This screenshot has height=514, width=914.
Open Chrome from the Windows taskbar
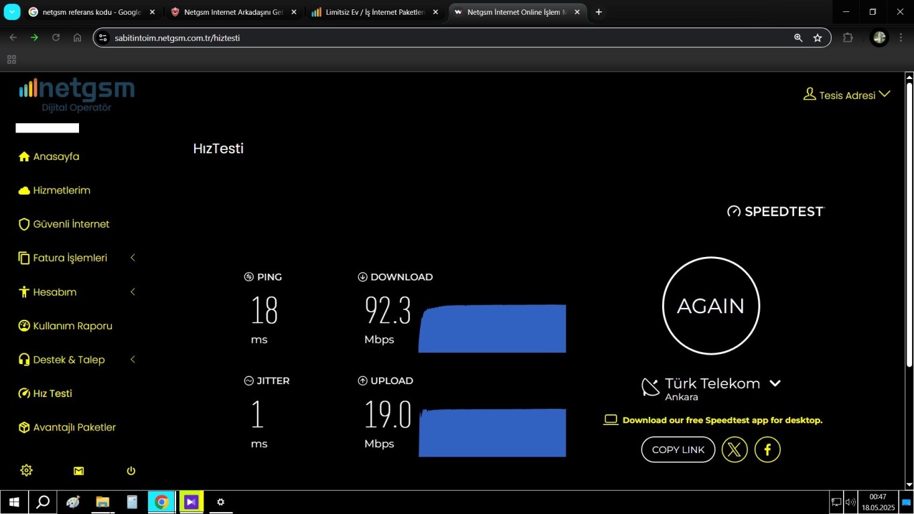pos(161,502)
